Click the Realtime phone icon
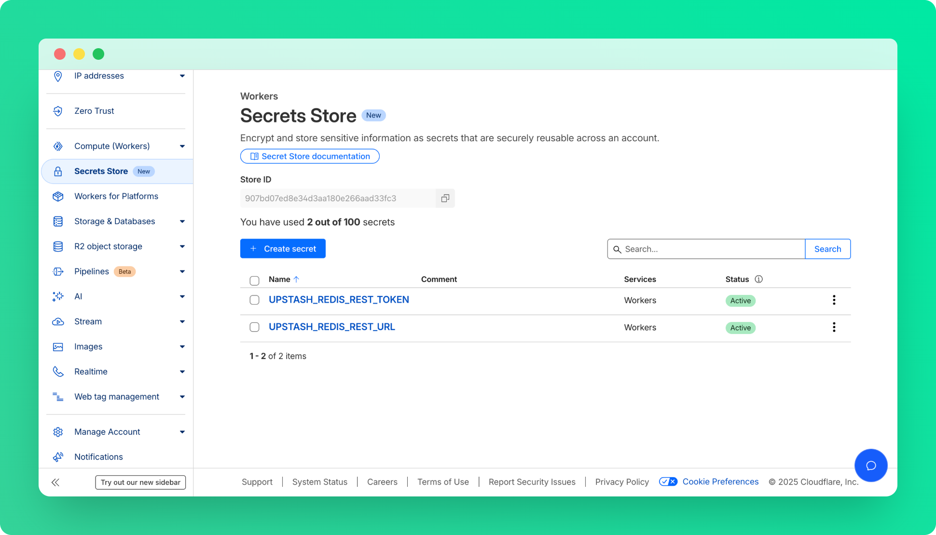 tap(58, 372)
